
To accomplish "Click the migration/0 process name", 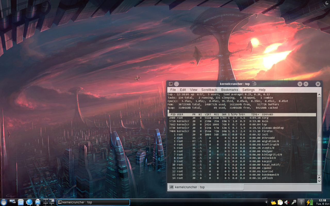I will pyautogui.click(x=270, y=141).
